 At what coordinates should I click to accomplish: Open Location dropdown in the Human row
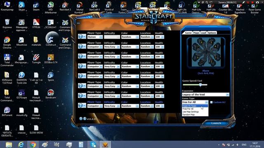point(147,37)
